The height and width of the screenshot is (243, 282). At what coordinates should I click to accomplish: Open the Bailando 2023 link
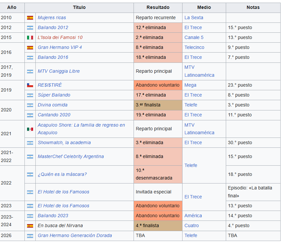click(x=53, y=216)
